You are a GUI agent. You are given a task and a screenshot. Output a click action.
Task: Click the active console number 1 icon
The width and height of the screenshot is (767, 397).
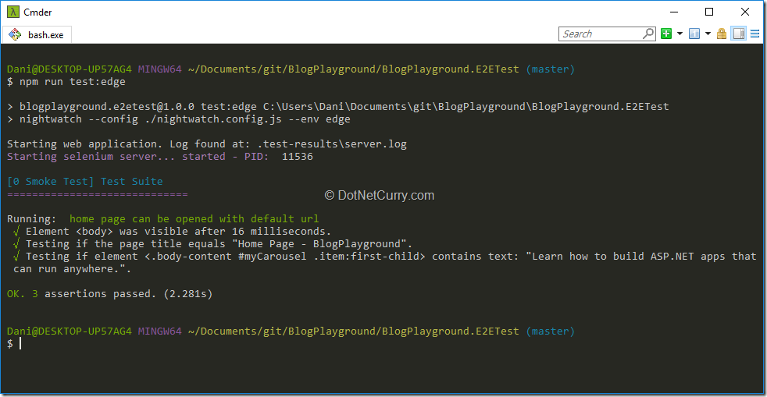click(694, 34)
